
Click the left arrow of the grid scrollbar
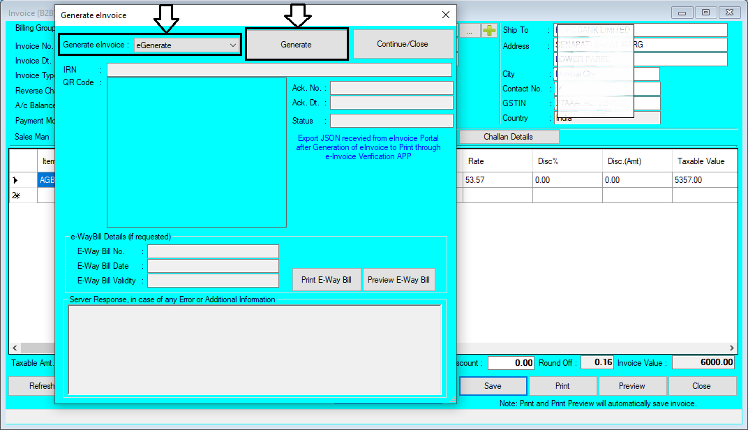[x=14, y=348]
